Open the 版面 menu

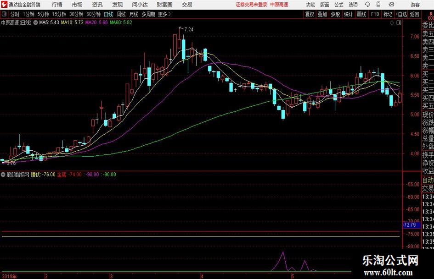324,5
